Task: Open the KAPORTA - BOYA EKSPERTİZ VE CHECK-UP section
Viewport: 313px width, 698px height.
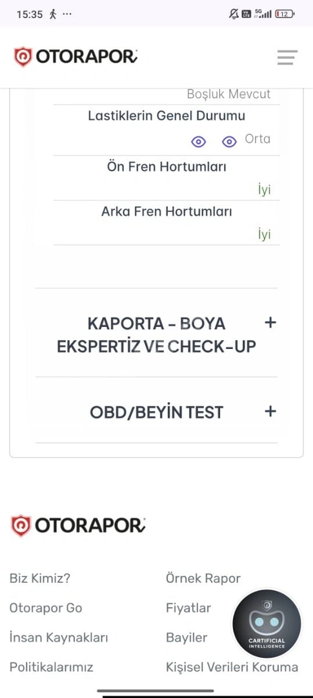Action: pyautogui.click(x=156, y=335)
